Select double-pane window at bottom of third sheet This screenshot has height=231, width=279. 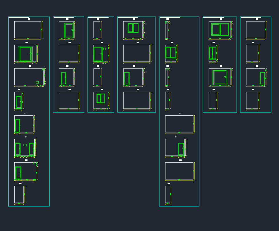tap(101, 98)
